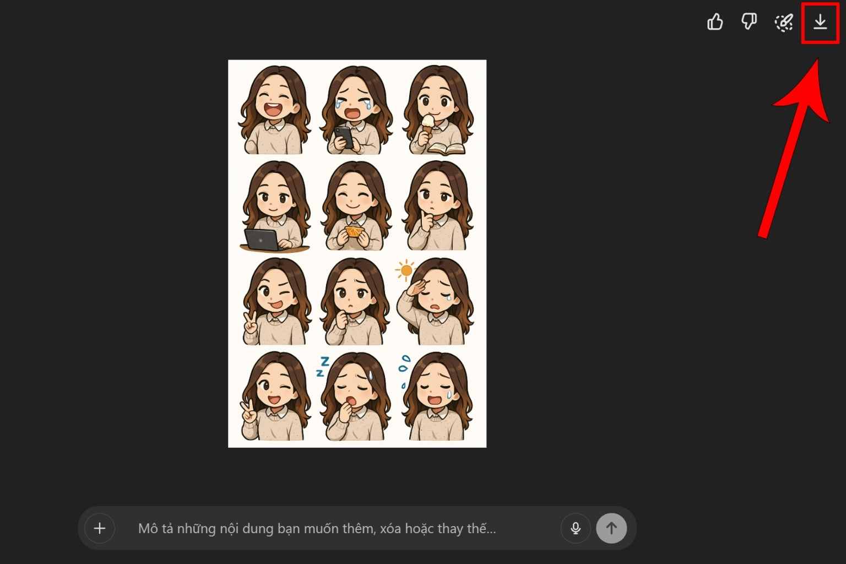Download the generated image
846x564 pixels.
(x=820, y=22)
